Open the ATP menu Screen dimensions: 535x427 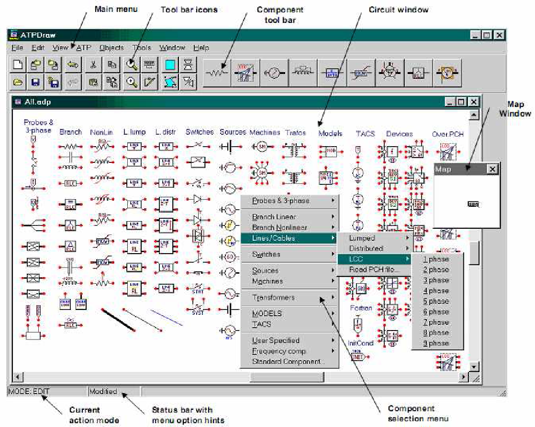[x=84, y=48]
